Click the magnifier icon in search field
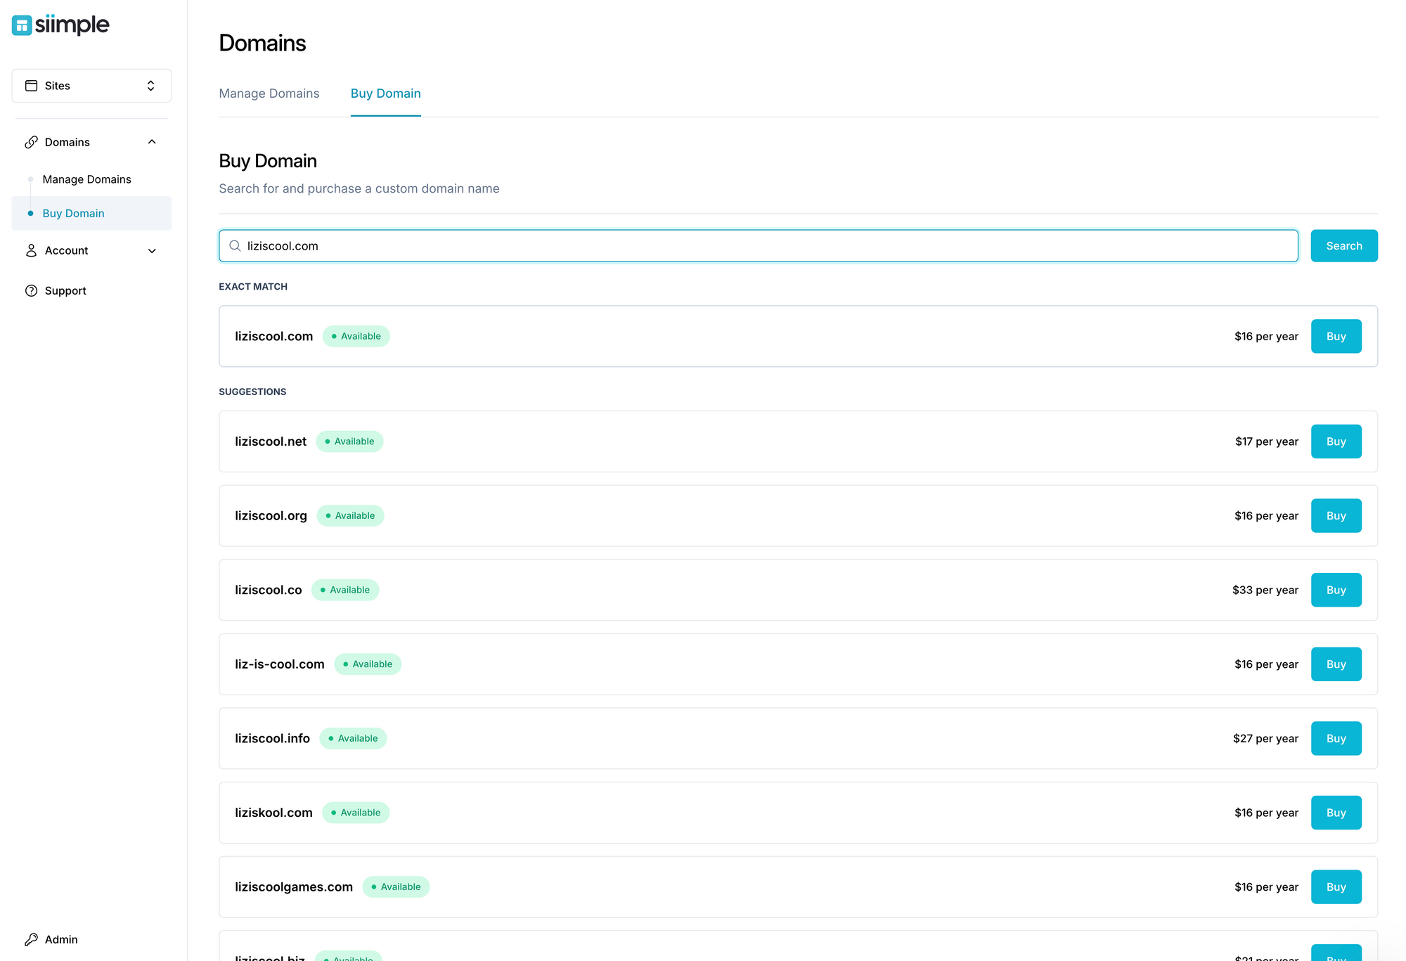This screenshot has width=1406, height=961. (x=235, y=246)
